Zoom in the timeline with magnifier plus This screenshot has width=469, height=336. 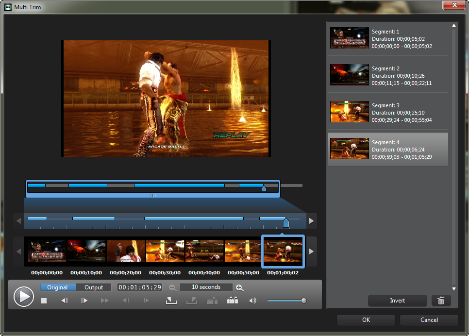pyautogui.click(x=239, y=287)
